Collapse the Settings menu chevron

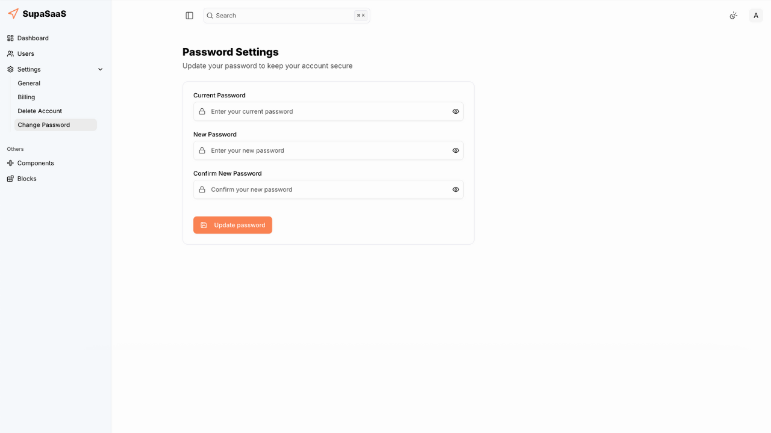click(x=101, y=69)
